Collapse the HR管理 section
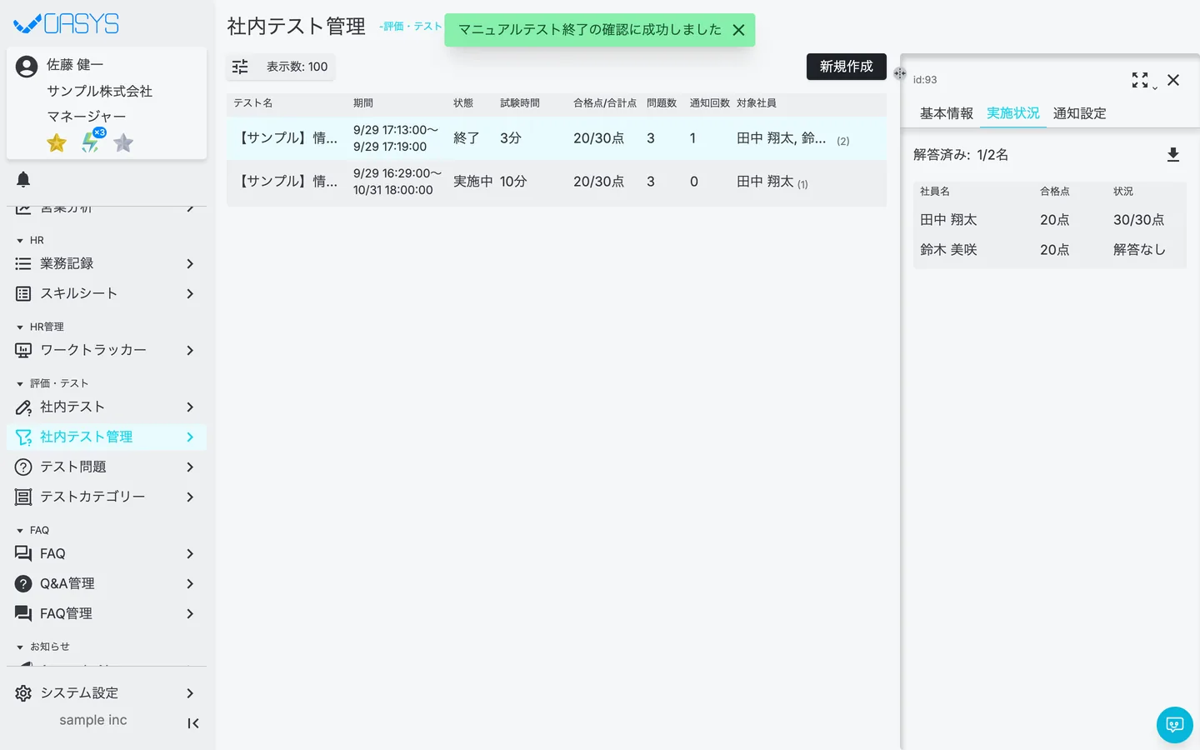Image resolution: width=1200 pixels, height=750 pixels. point(20,327)
